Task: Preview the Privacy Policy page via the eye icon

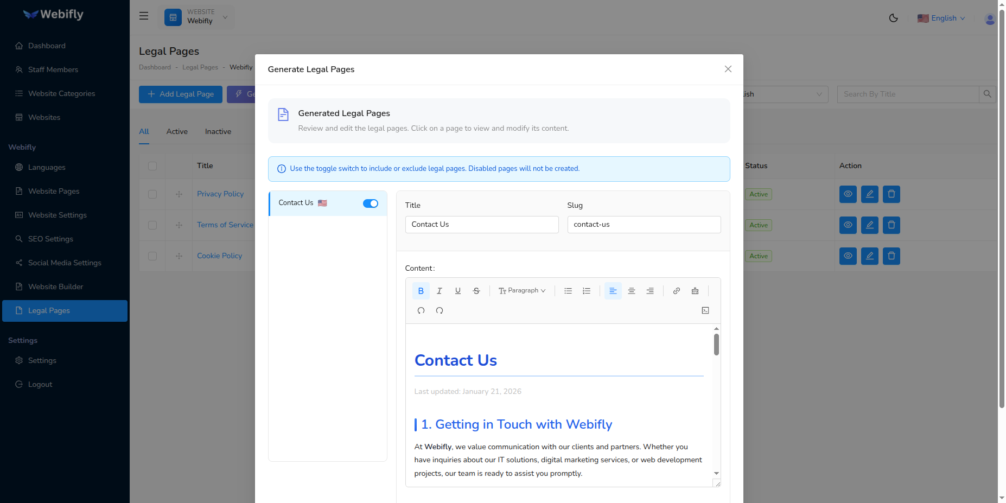Action: tap(848, 194)
